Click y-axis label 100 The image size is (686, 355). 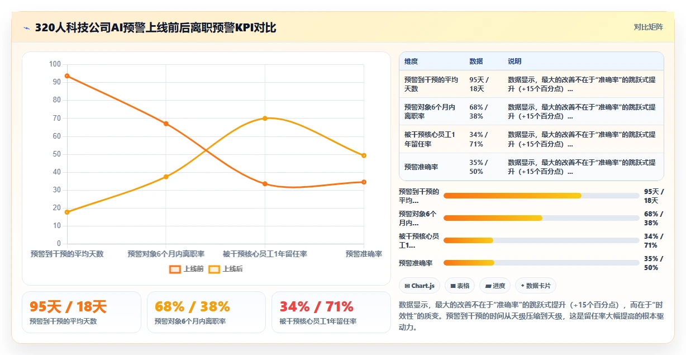tap(55, 64)
